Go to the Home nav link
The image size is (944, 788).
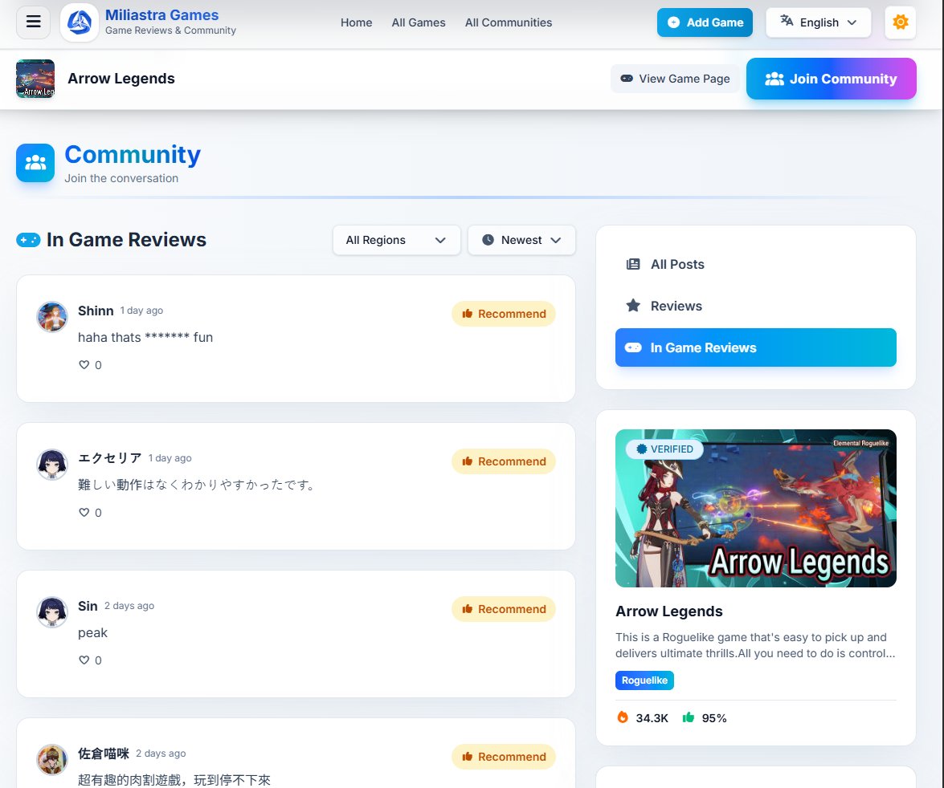tap(357, 22)
